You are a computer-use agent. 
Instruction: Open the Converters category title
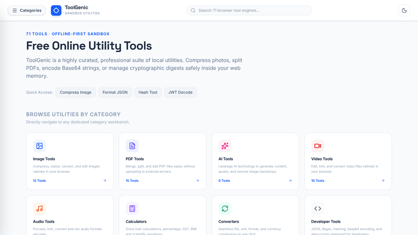[229, 222]
